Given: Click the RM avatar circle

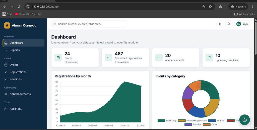Looking at the screenshot, I should (x=239, y=24).
